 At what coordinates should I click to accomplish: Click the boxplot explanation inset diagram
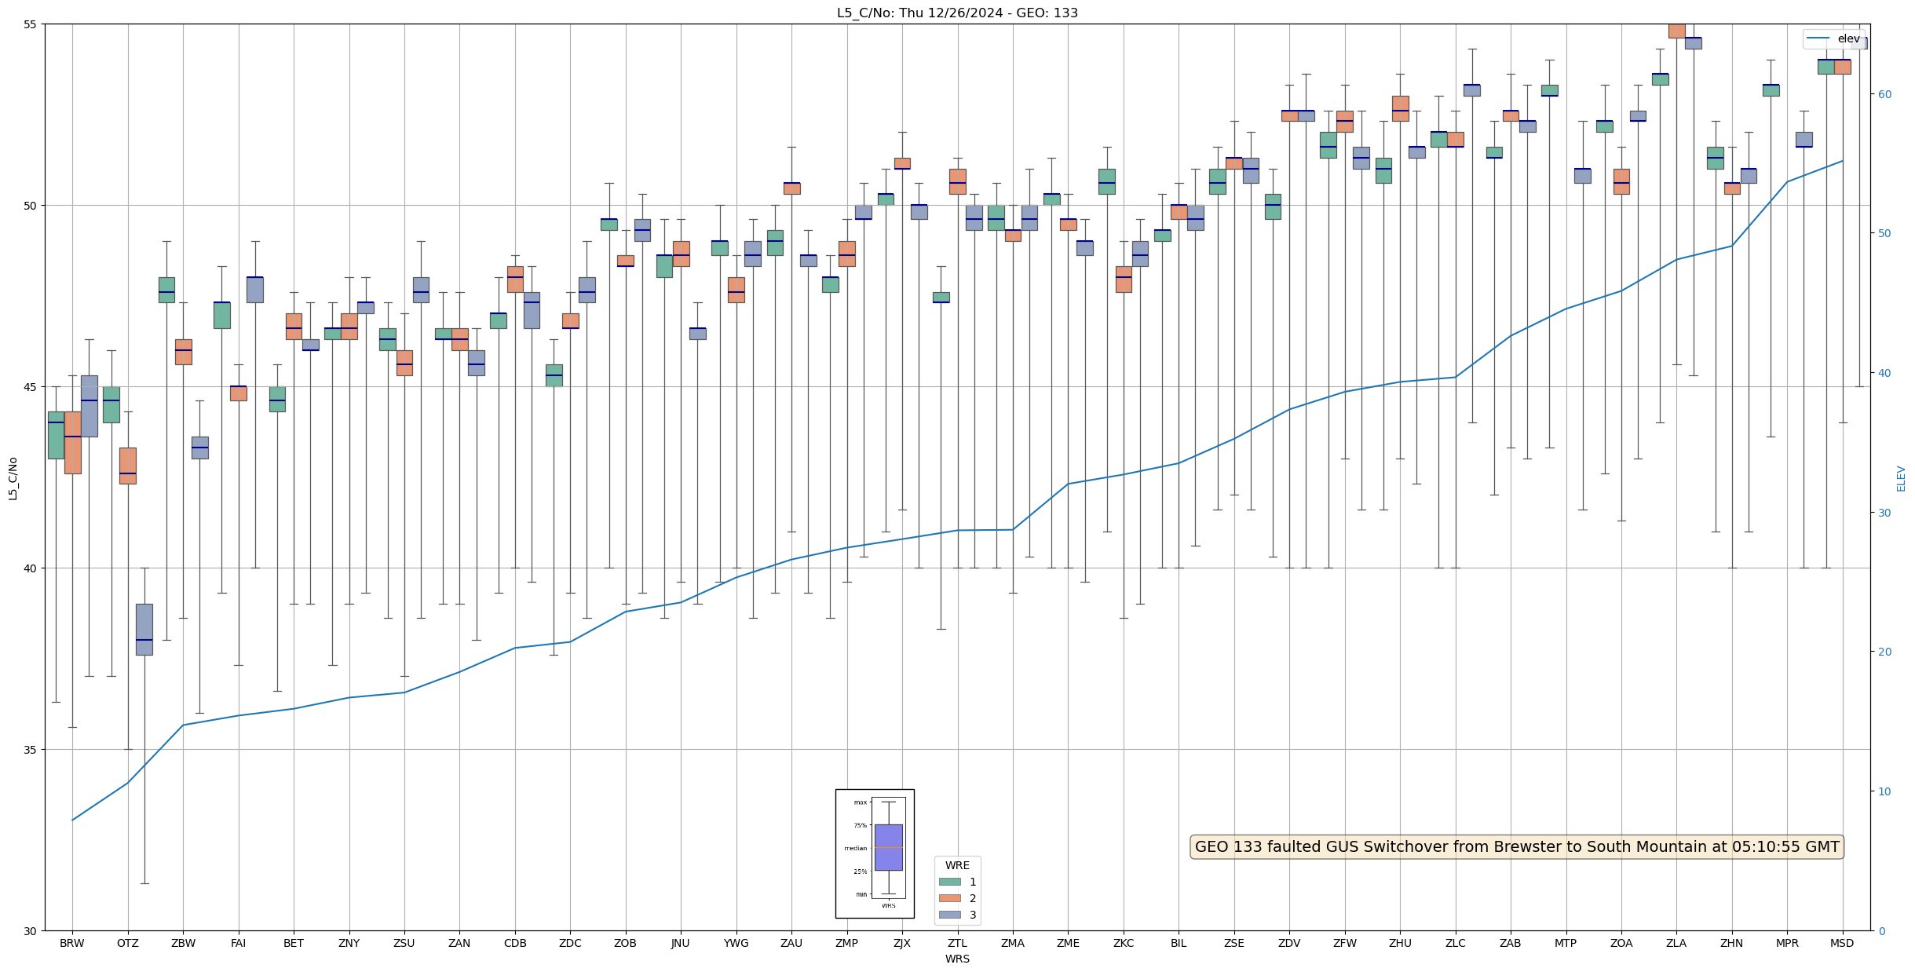[x=875, y=853]
